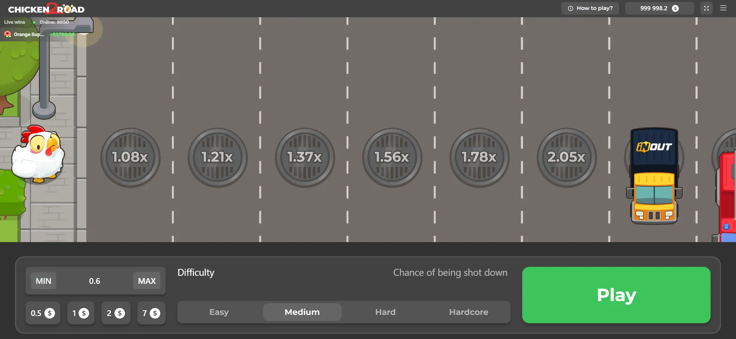This screenshot has width=736, height=339.
Task: Click the 1.78x manhole cover
Action: coord(479,157)
